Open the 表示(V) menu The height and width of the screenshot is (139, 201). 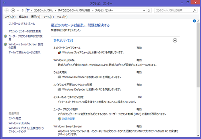point(36,17)
